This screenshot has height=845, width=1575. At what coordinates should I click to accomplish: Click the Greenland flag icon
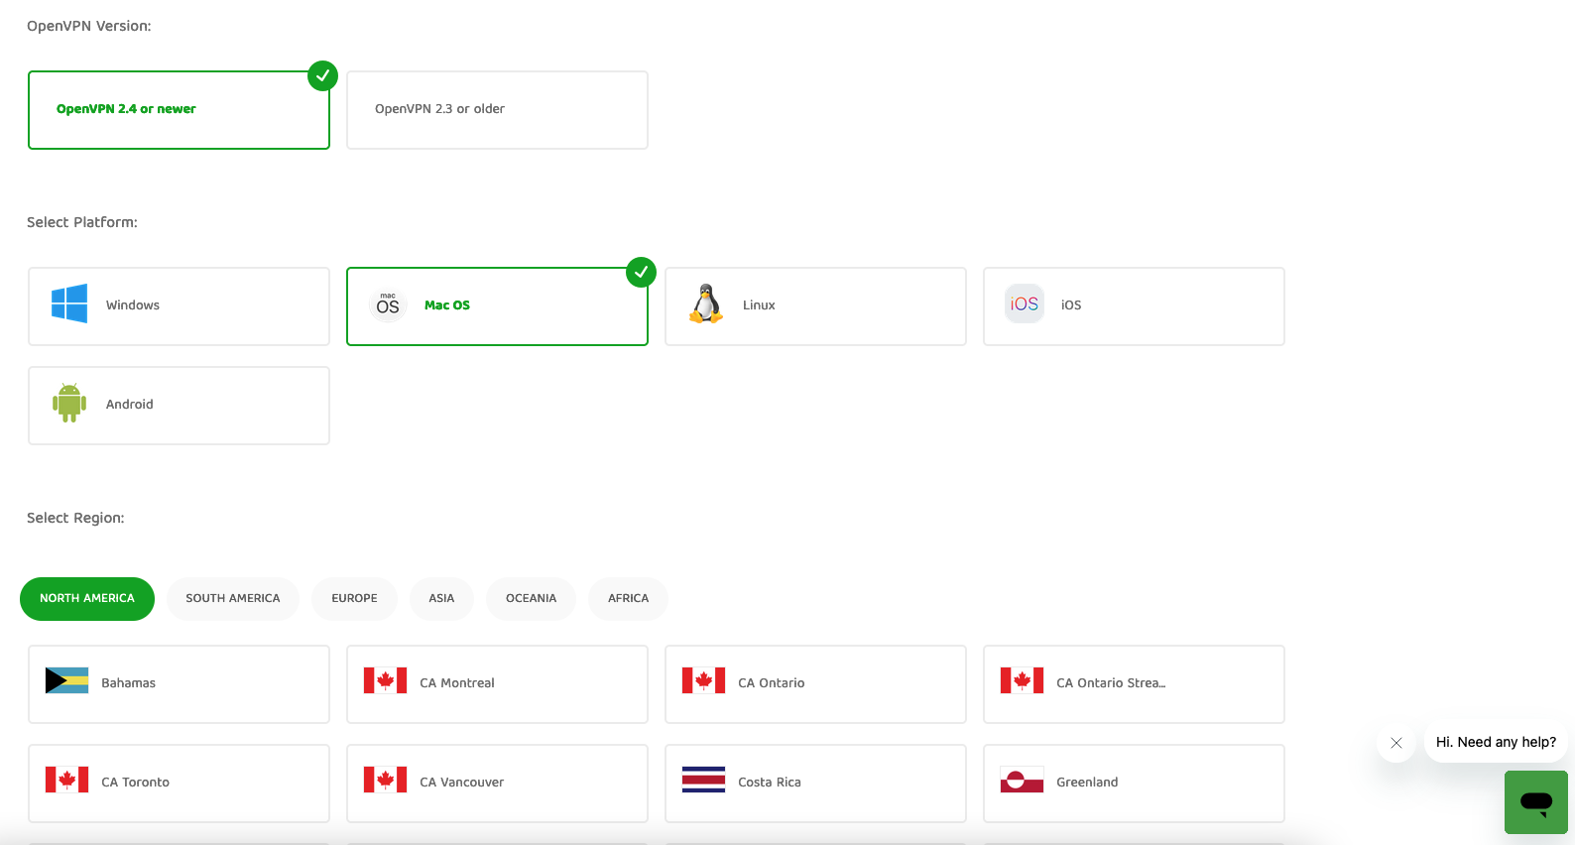point(1022,780)
